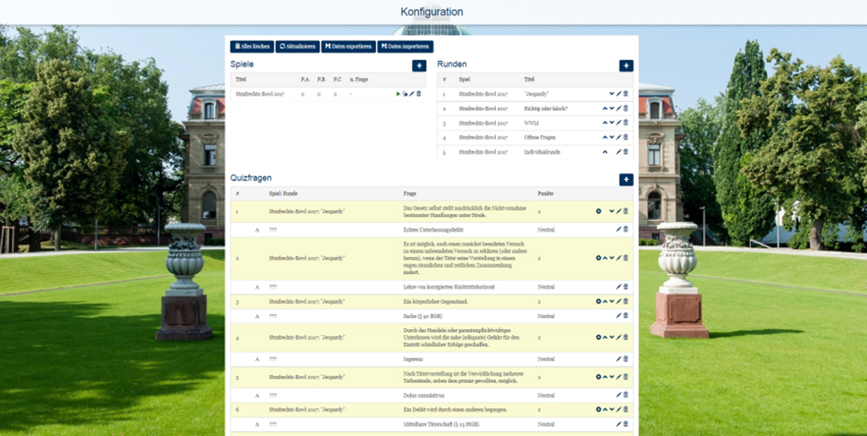Move the "Richtig oder falsch?" round up
The image size is (867, 436).
point(605,108)
